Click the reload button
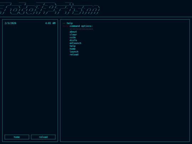The width and height of the screenshot is (192, 144). 43,137
